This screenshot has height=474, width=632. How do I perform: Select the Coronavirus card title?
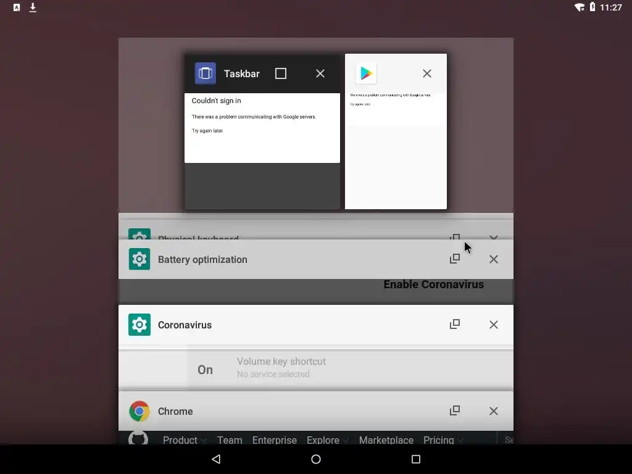(x=185, y=325)
